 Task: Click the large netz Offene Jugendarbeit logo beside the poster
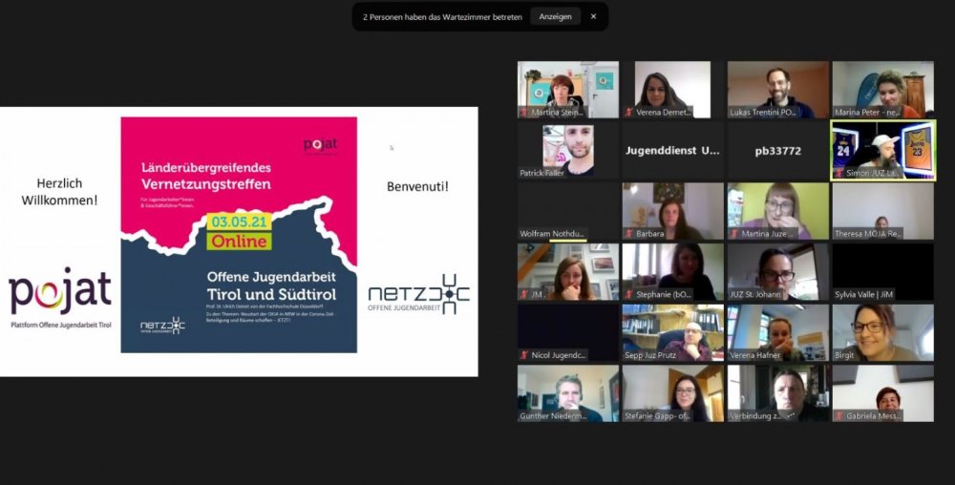[418, 294]
